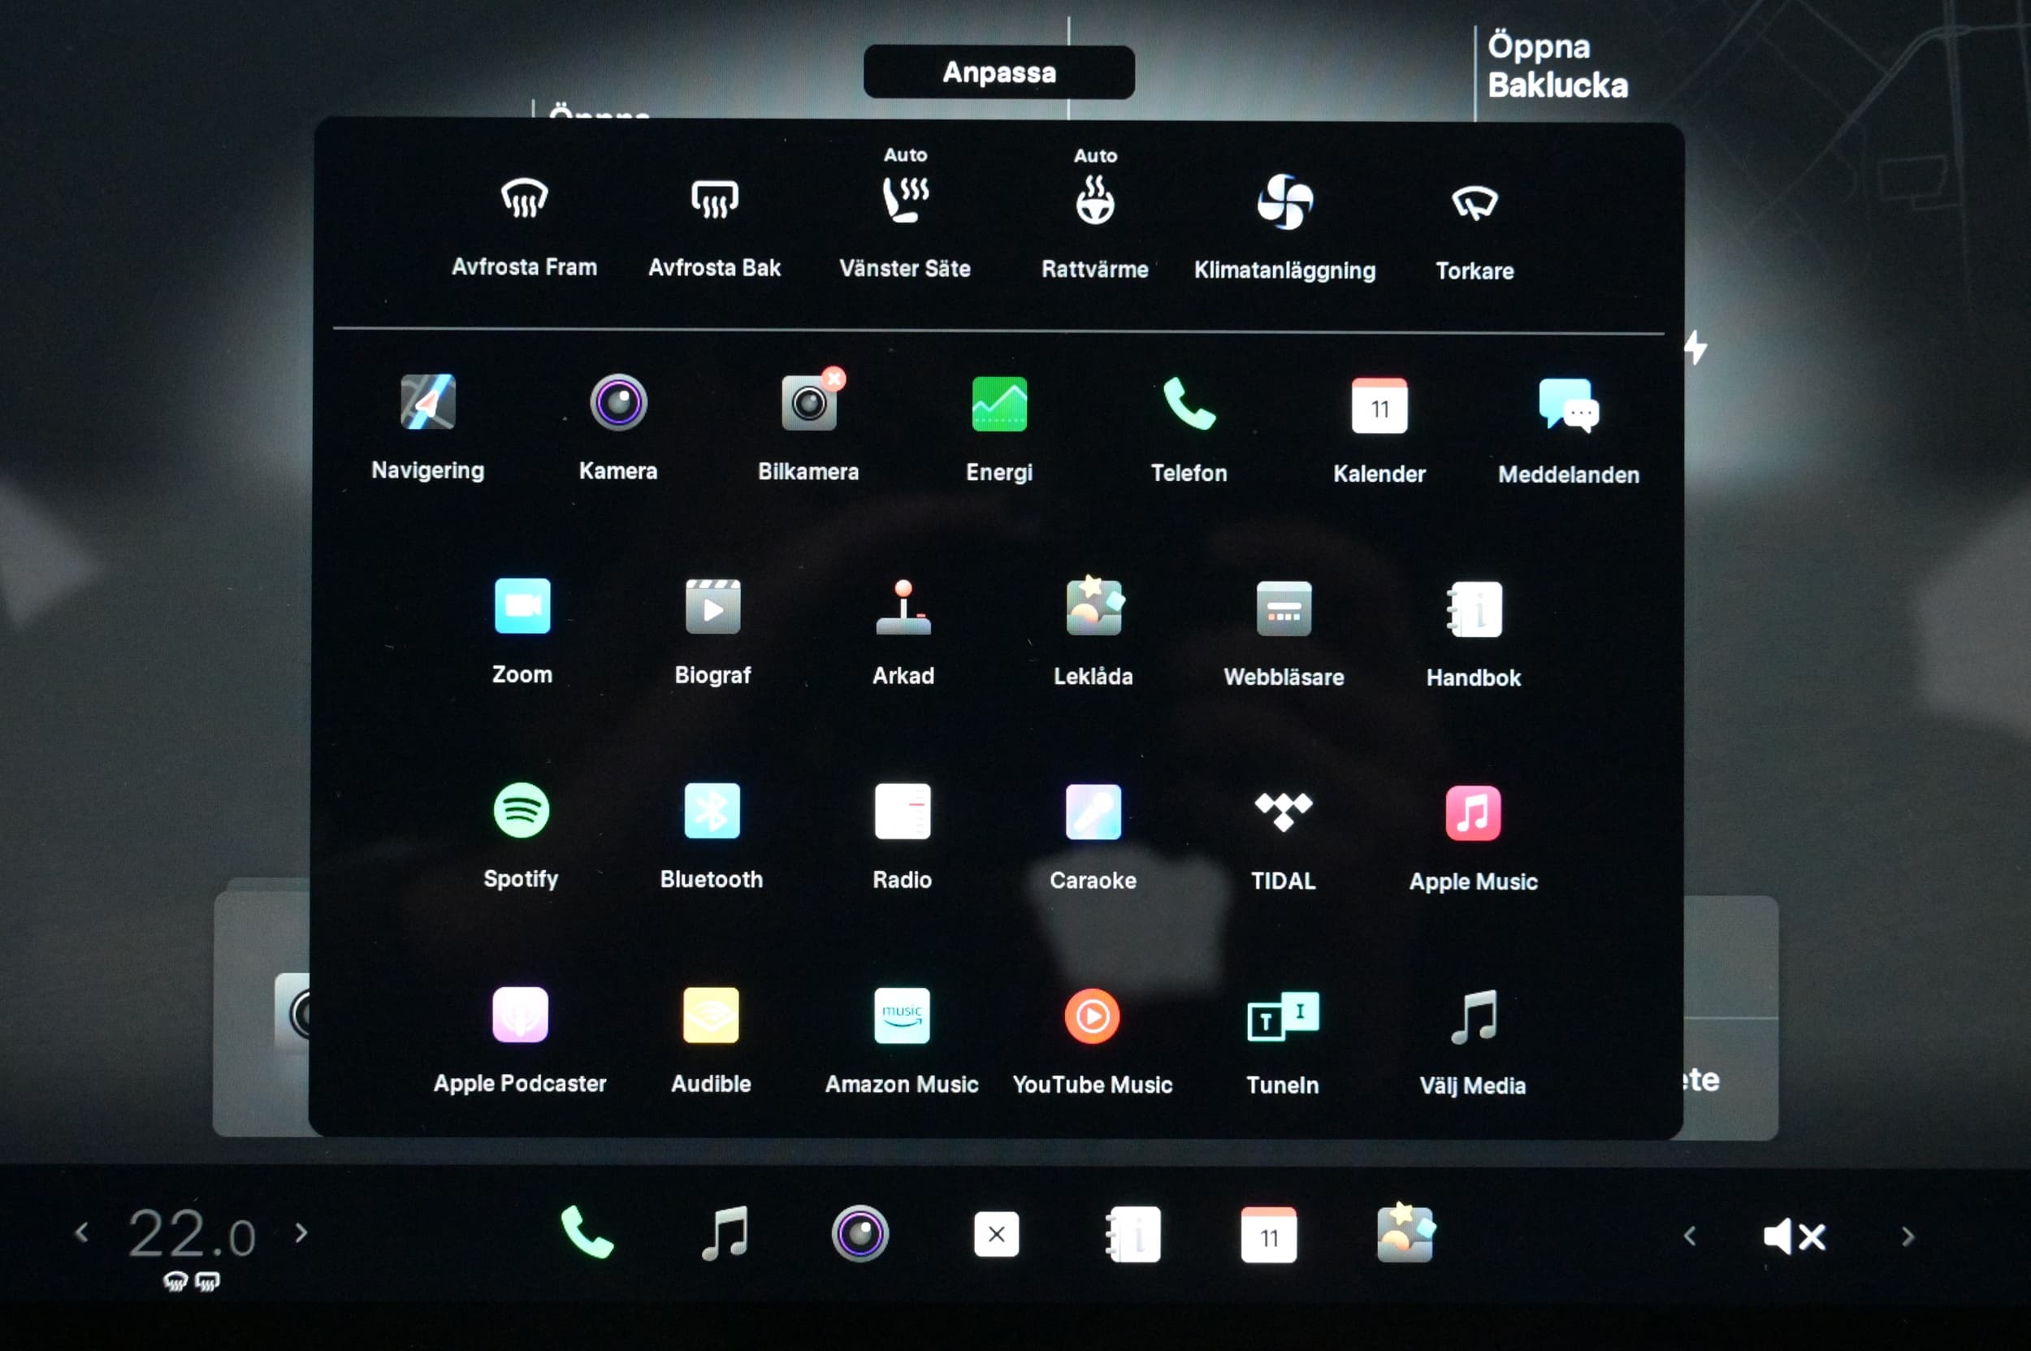
Task: Decrease temperature with left arrow
Action: tap(82, 1233)
